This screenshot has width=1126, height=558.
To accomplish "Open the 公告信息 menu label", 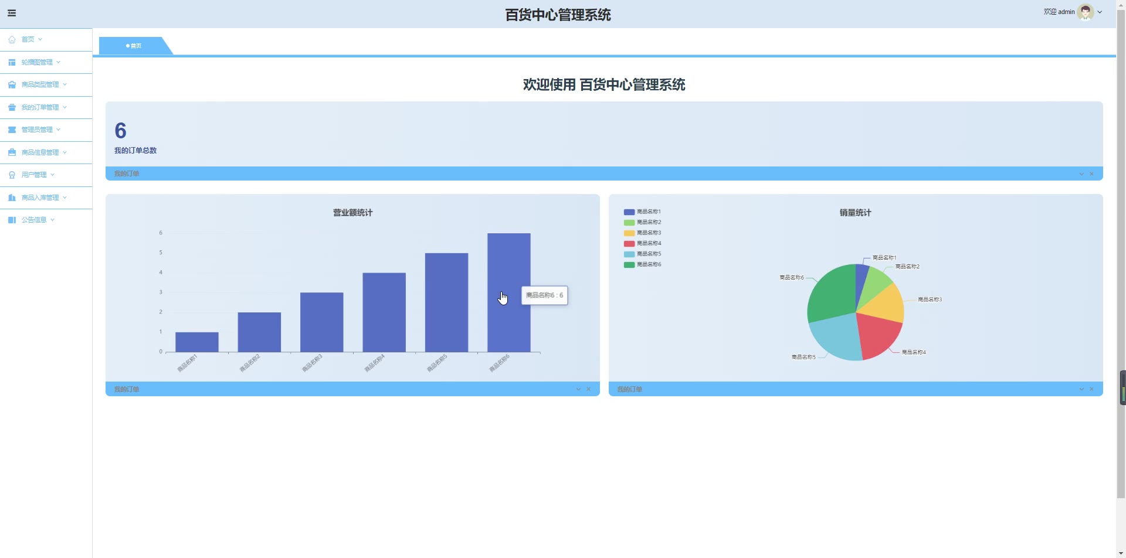I will 34,220.
